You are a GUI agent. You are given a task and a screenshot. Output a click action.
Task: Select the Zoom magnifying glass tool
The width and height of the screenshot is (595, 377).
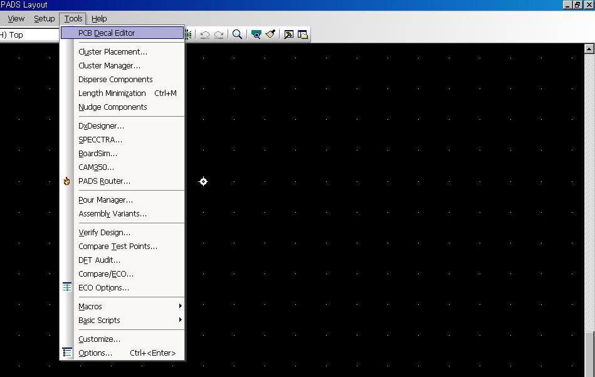click(237, 35)
